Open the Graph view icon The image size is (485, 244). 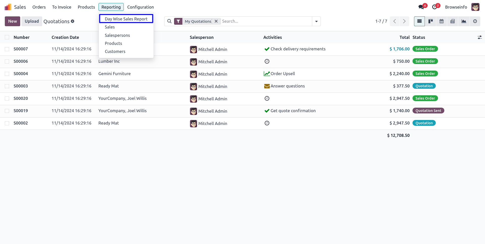coord(464,21)
